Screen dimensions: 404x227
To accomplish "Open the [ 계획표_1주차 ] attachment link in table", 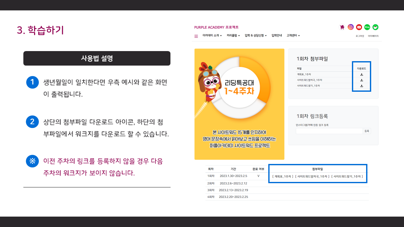I will point(282,176).
